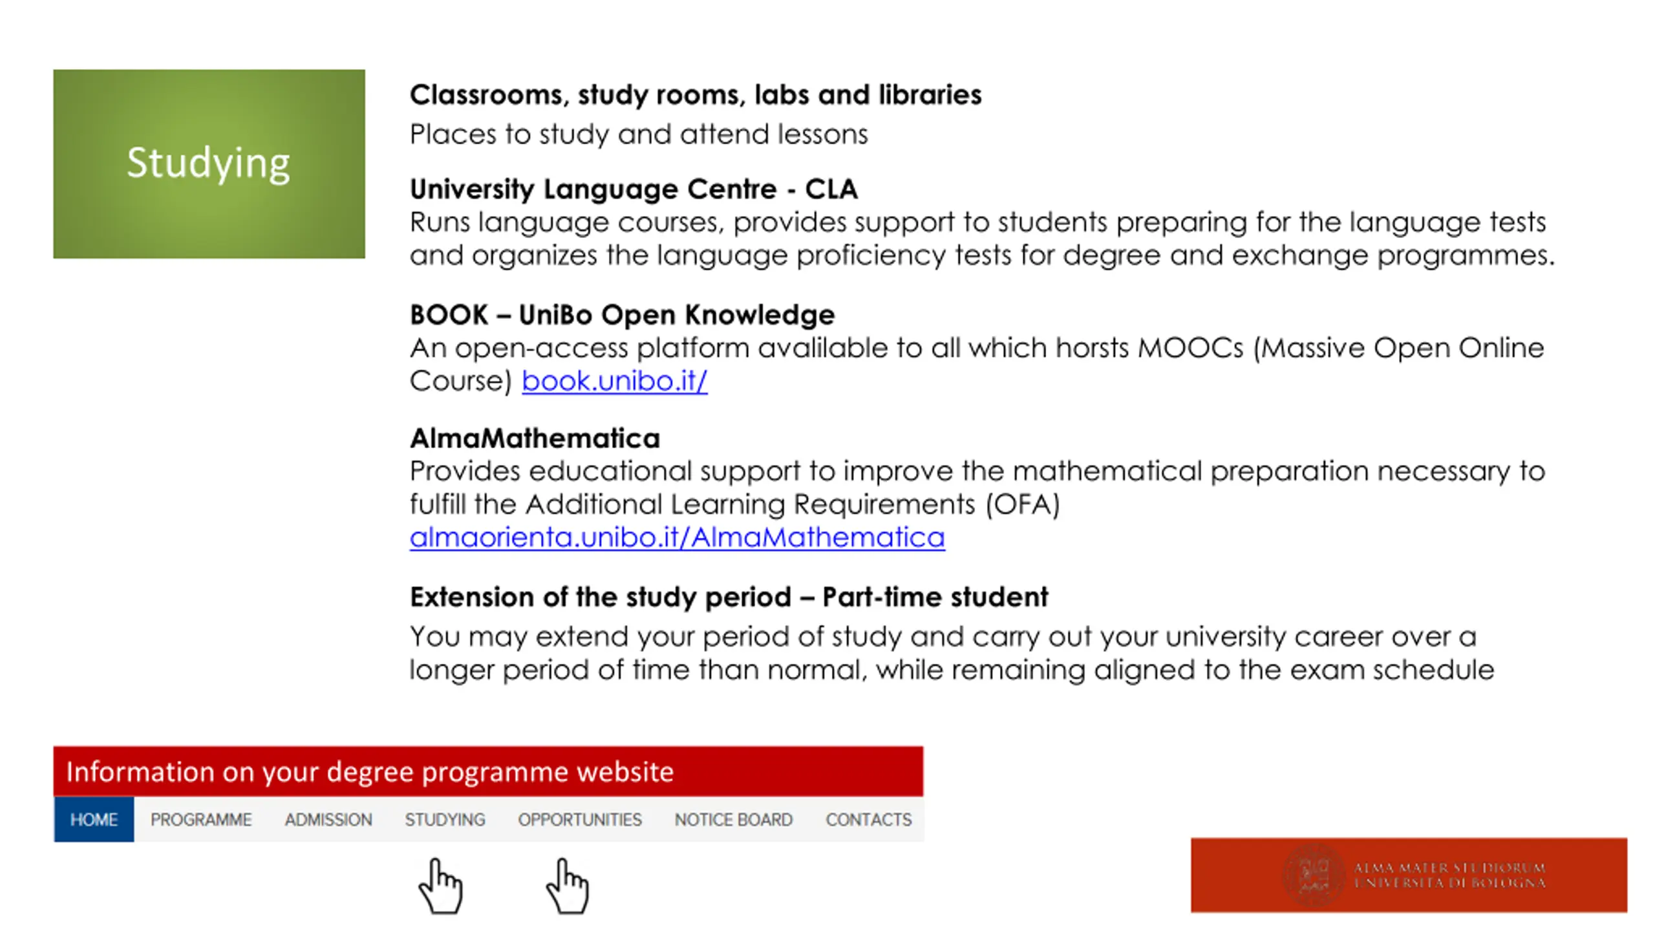The height and width of the screenshot is (931, 1655).
Task: Follow the book.unibo.it link
Action: click(615, 381)
